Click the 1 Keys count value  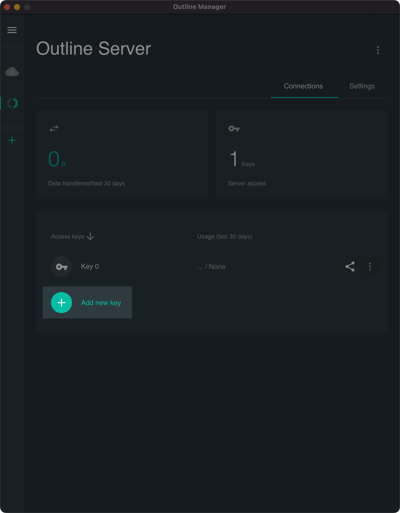[x=242, y=159]
